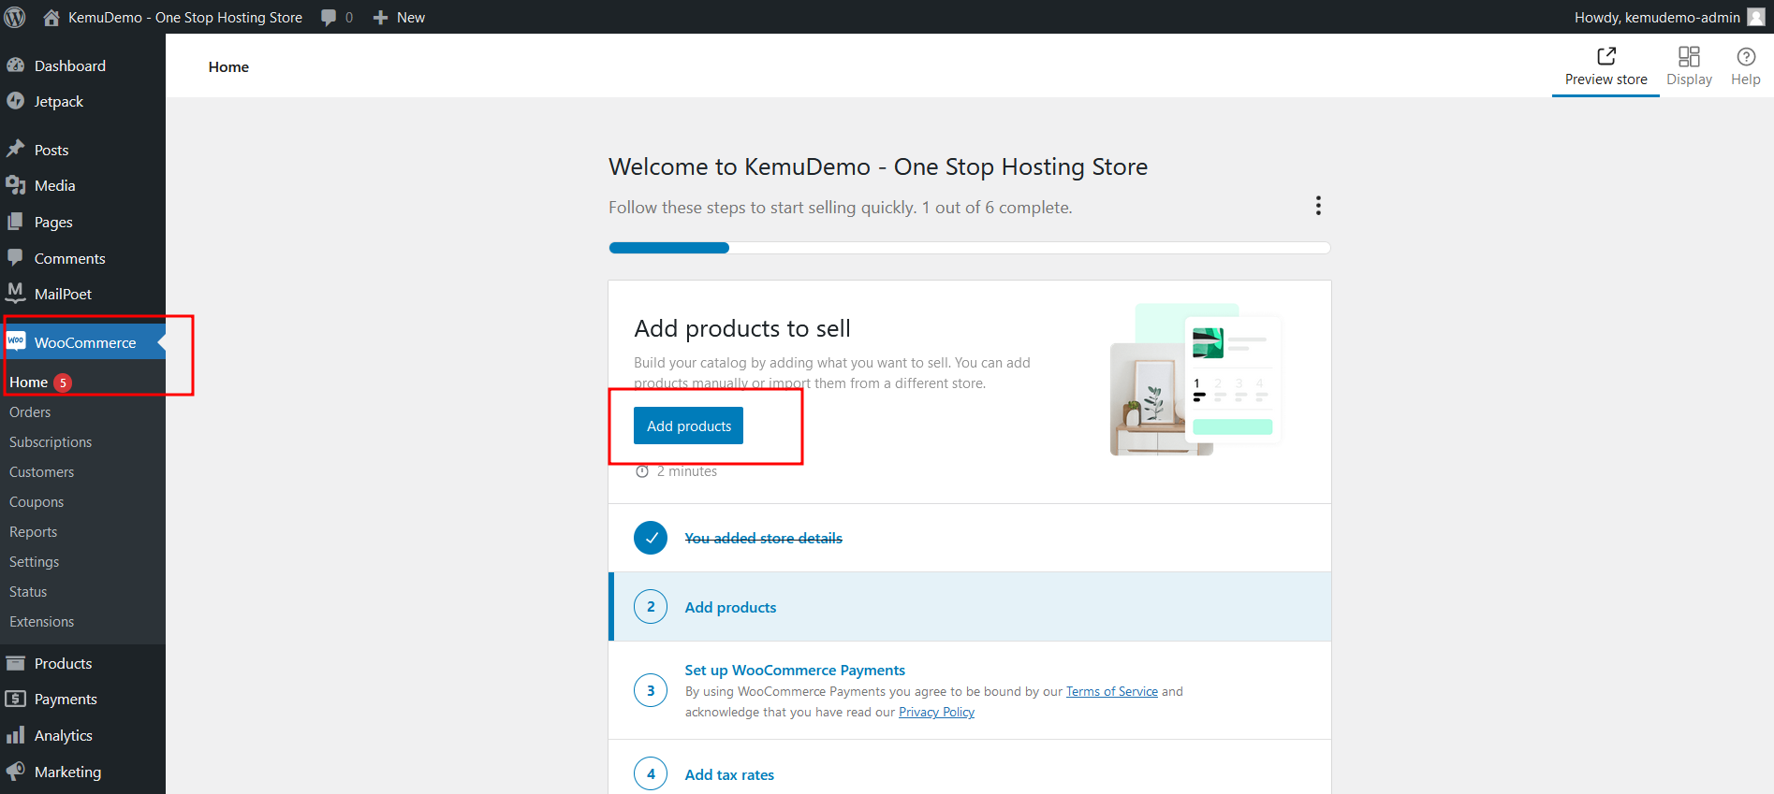
Task: Open Subscriptions submenu item
Action: click(x=51, y=442)
